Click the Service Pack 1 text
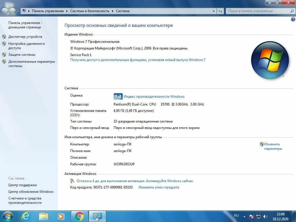The height and width of the screenshot is (222, 296). tap(81, 55)
